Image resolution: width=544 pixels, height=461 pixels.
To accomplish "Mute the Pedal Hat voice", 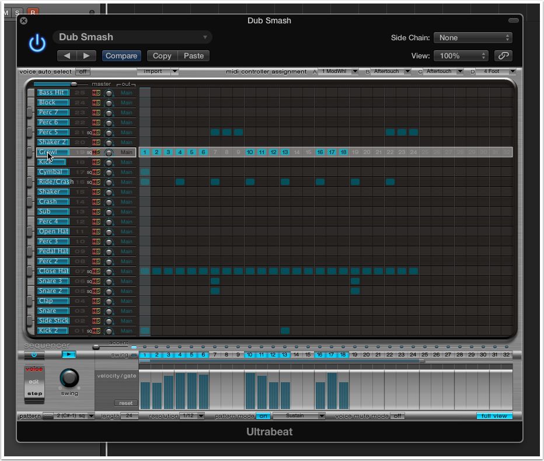I will 94,252.
